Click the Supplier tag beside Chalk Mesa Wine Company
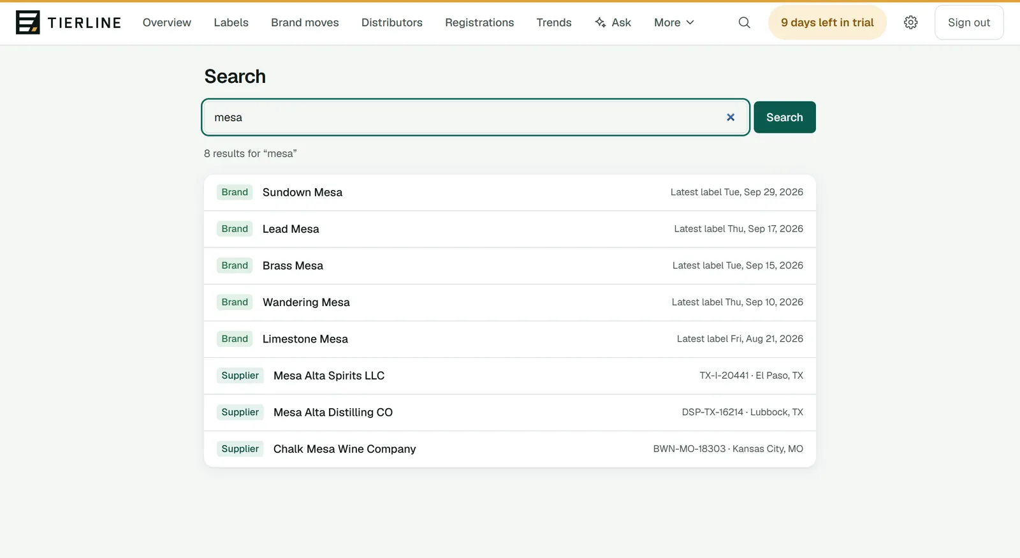The image size is (1020, 558). [x=240, y=449]
